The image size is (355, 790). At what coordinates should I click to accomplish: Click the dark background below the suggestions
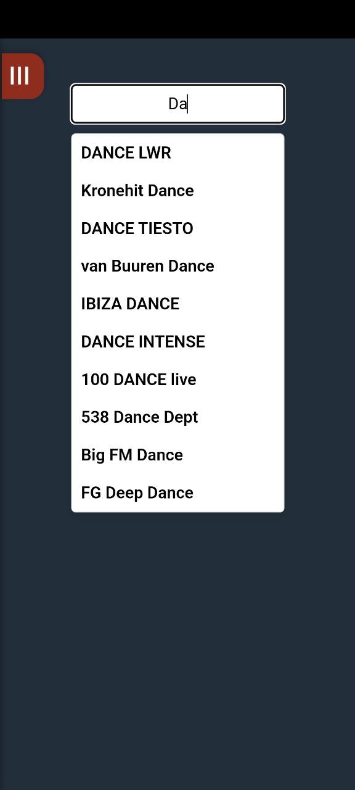[x=177, y=648]
